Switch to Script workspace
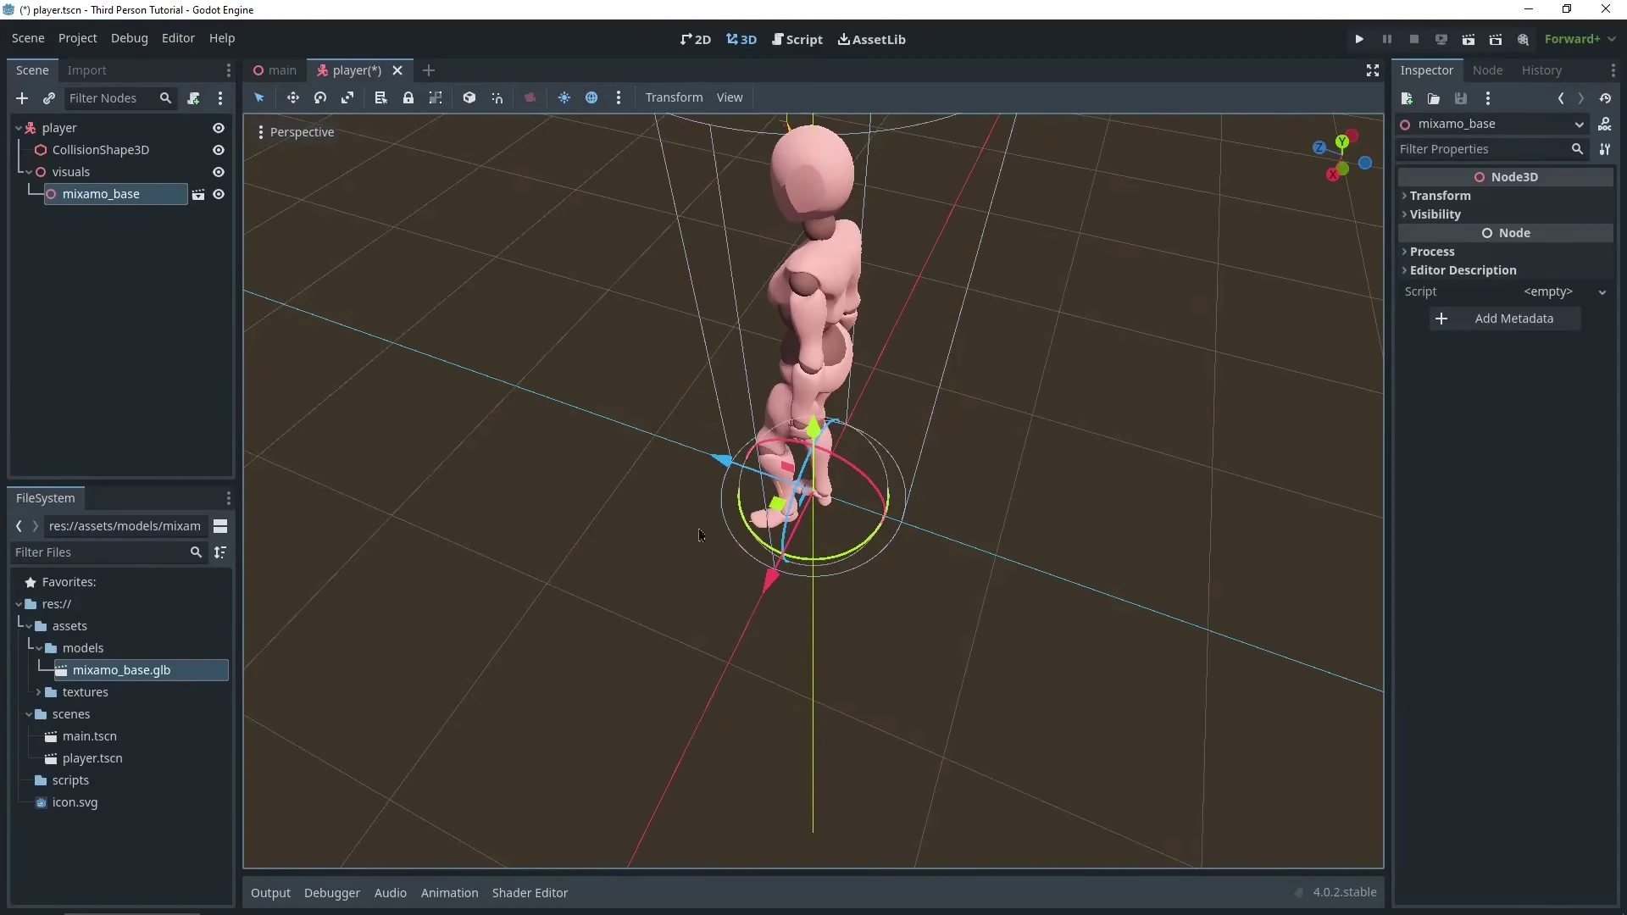 coord(797,39)
